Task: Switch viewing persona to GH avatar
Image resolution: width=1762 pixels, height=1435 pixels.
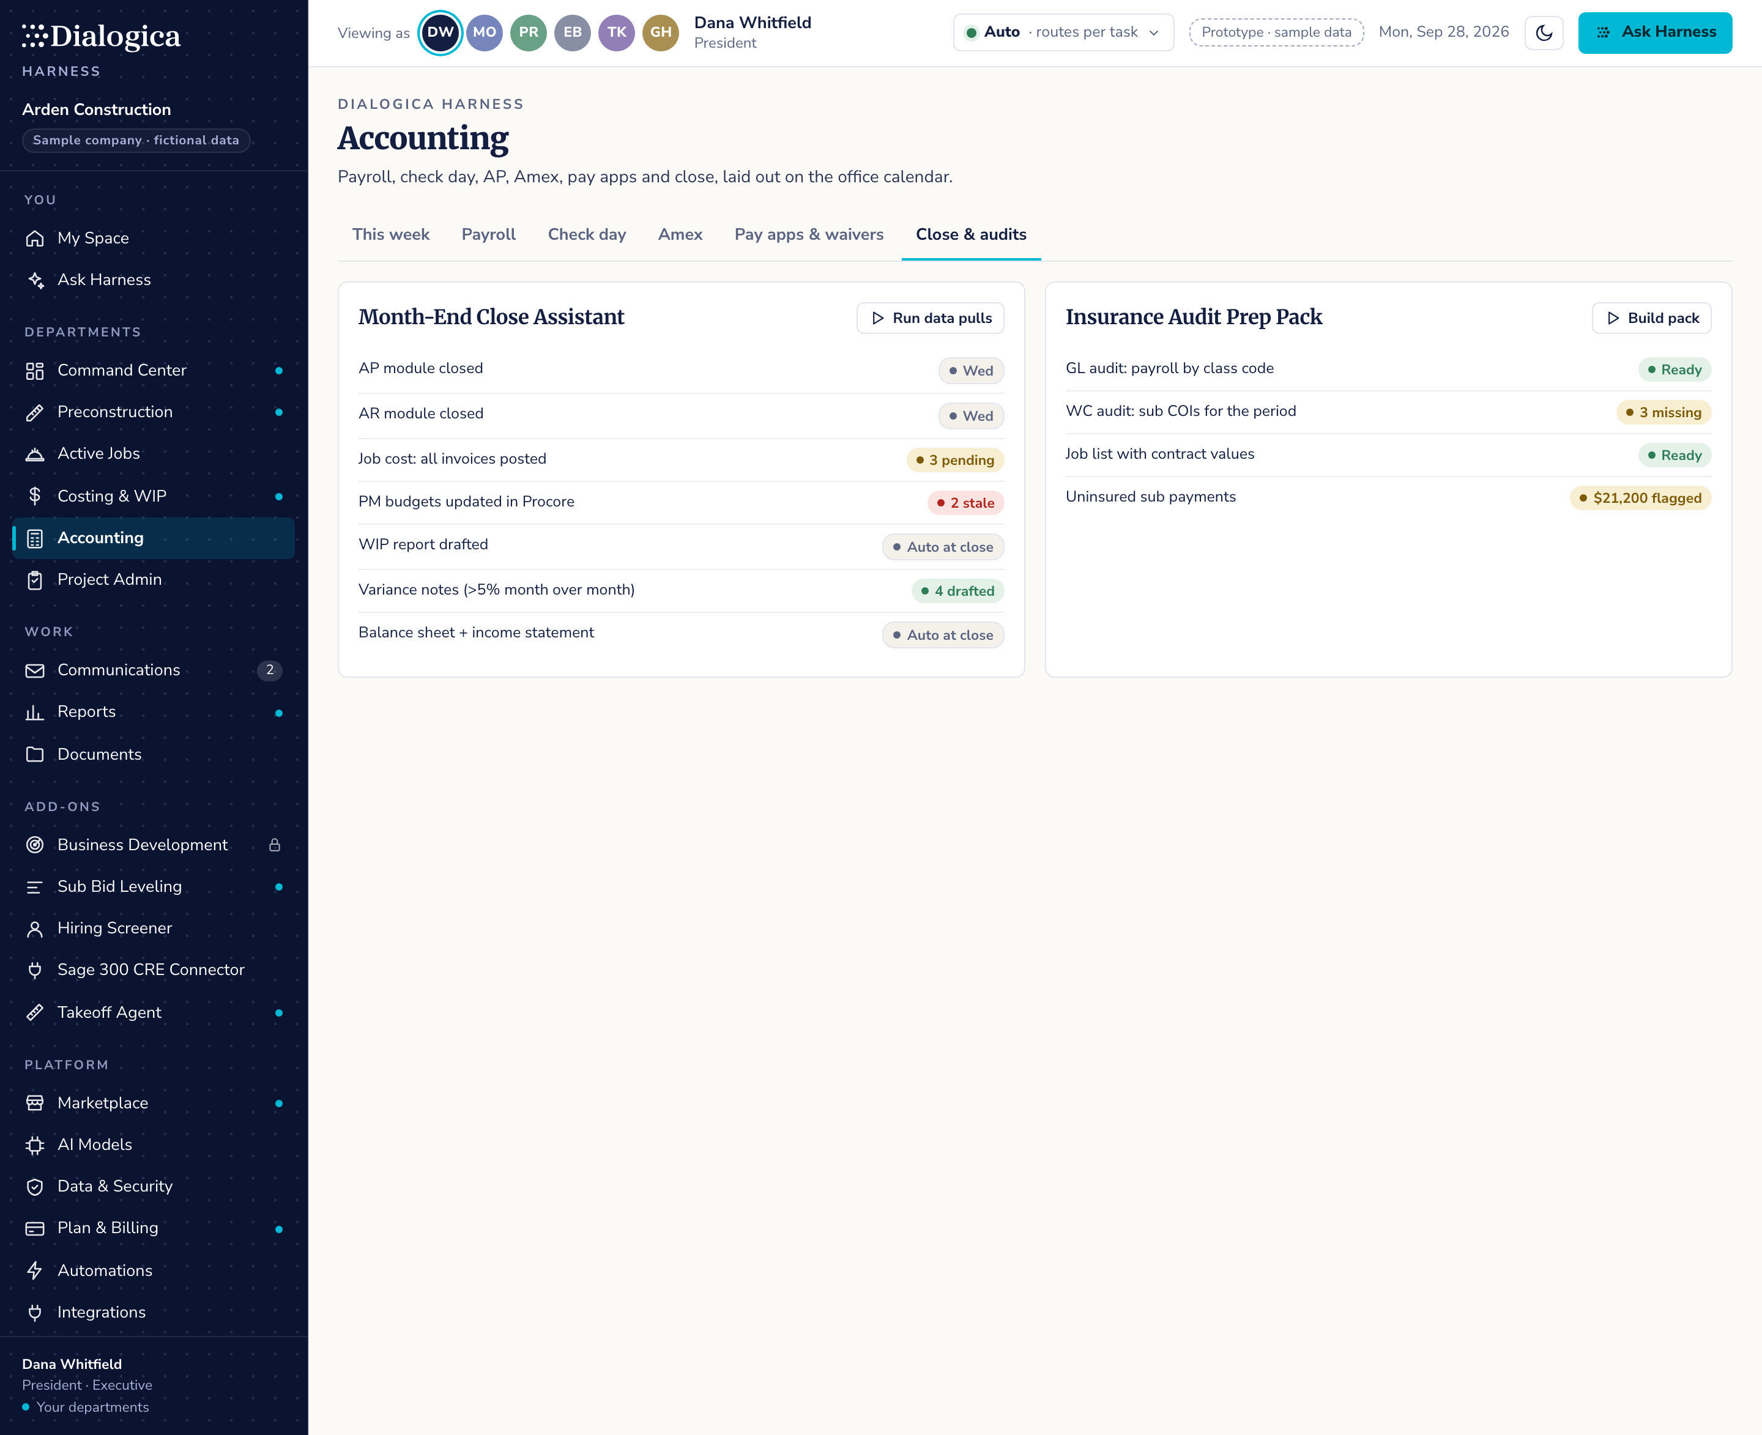Action: point(661,33)
